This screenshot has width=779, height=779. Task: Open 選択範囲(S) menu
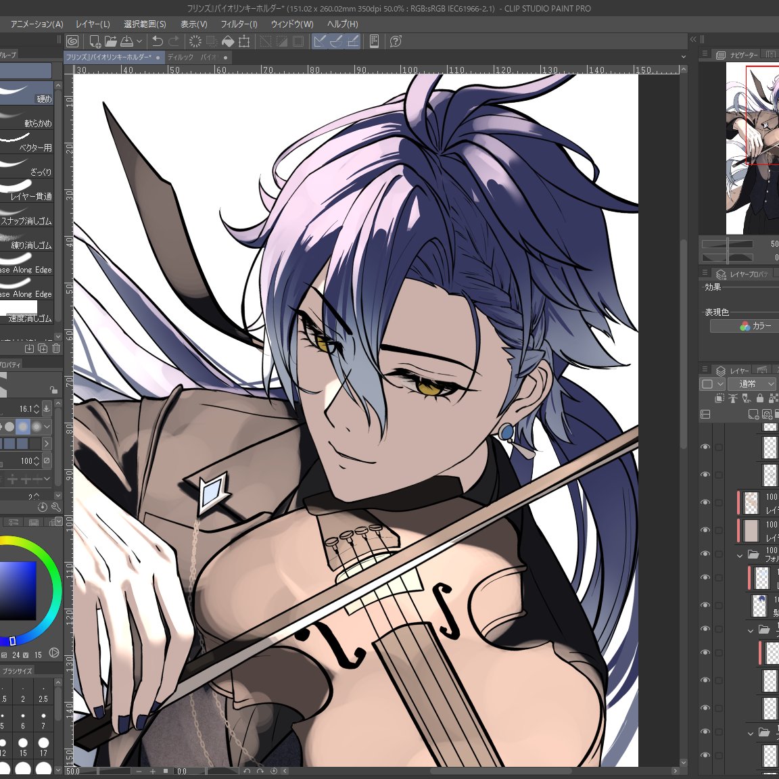tap(145, 24)
